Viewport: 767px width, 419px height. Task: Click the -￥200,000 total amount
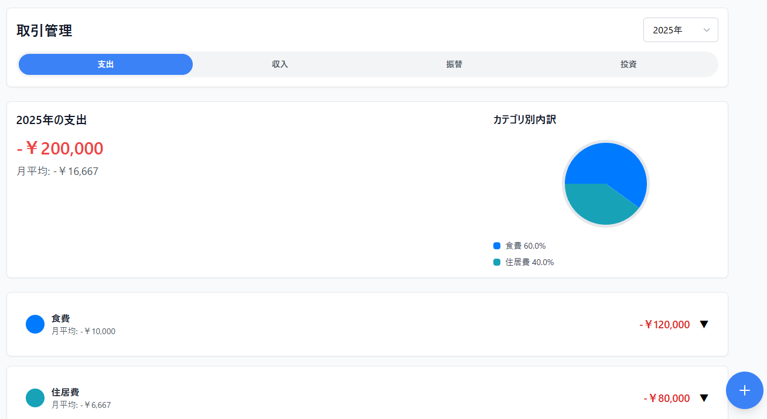60,149
